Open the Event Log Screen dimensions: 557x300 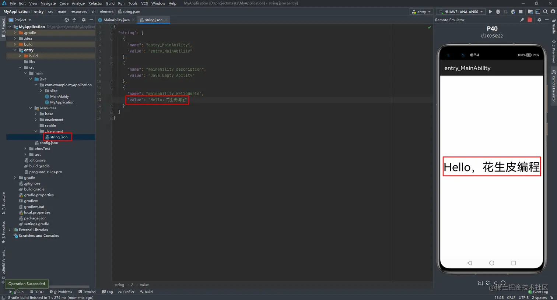[538, 292]
